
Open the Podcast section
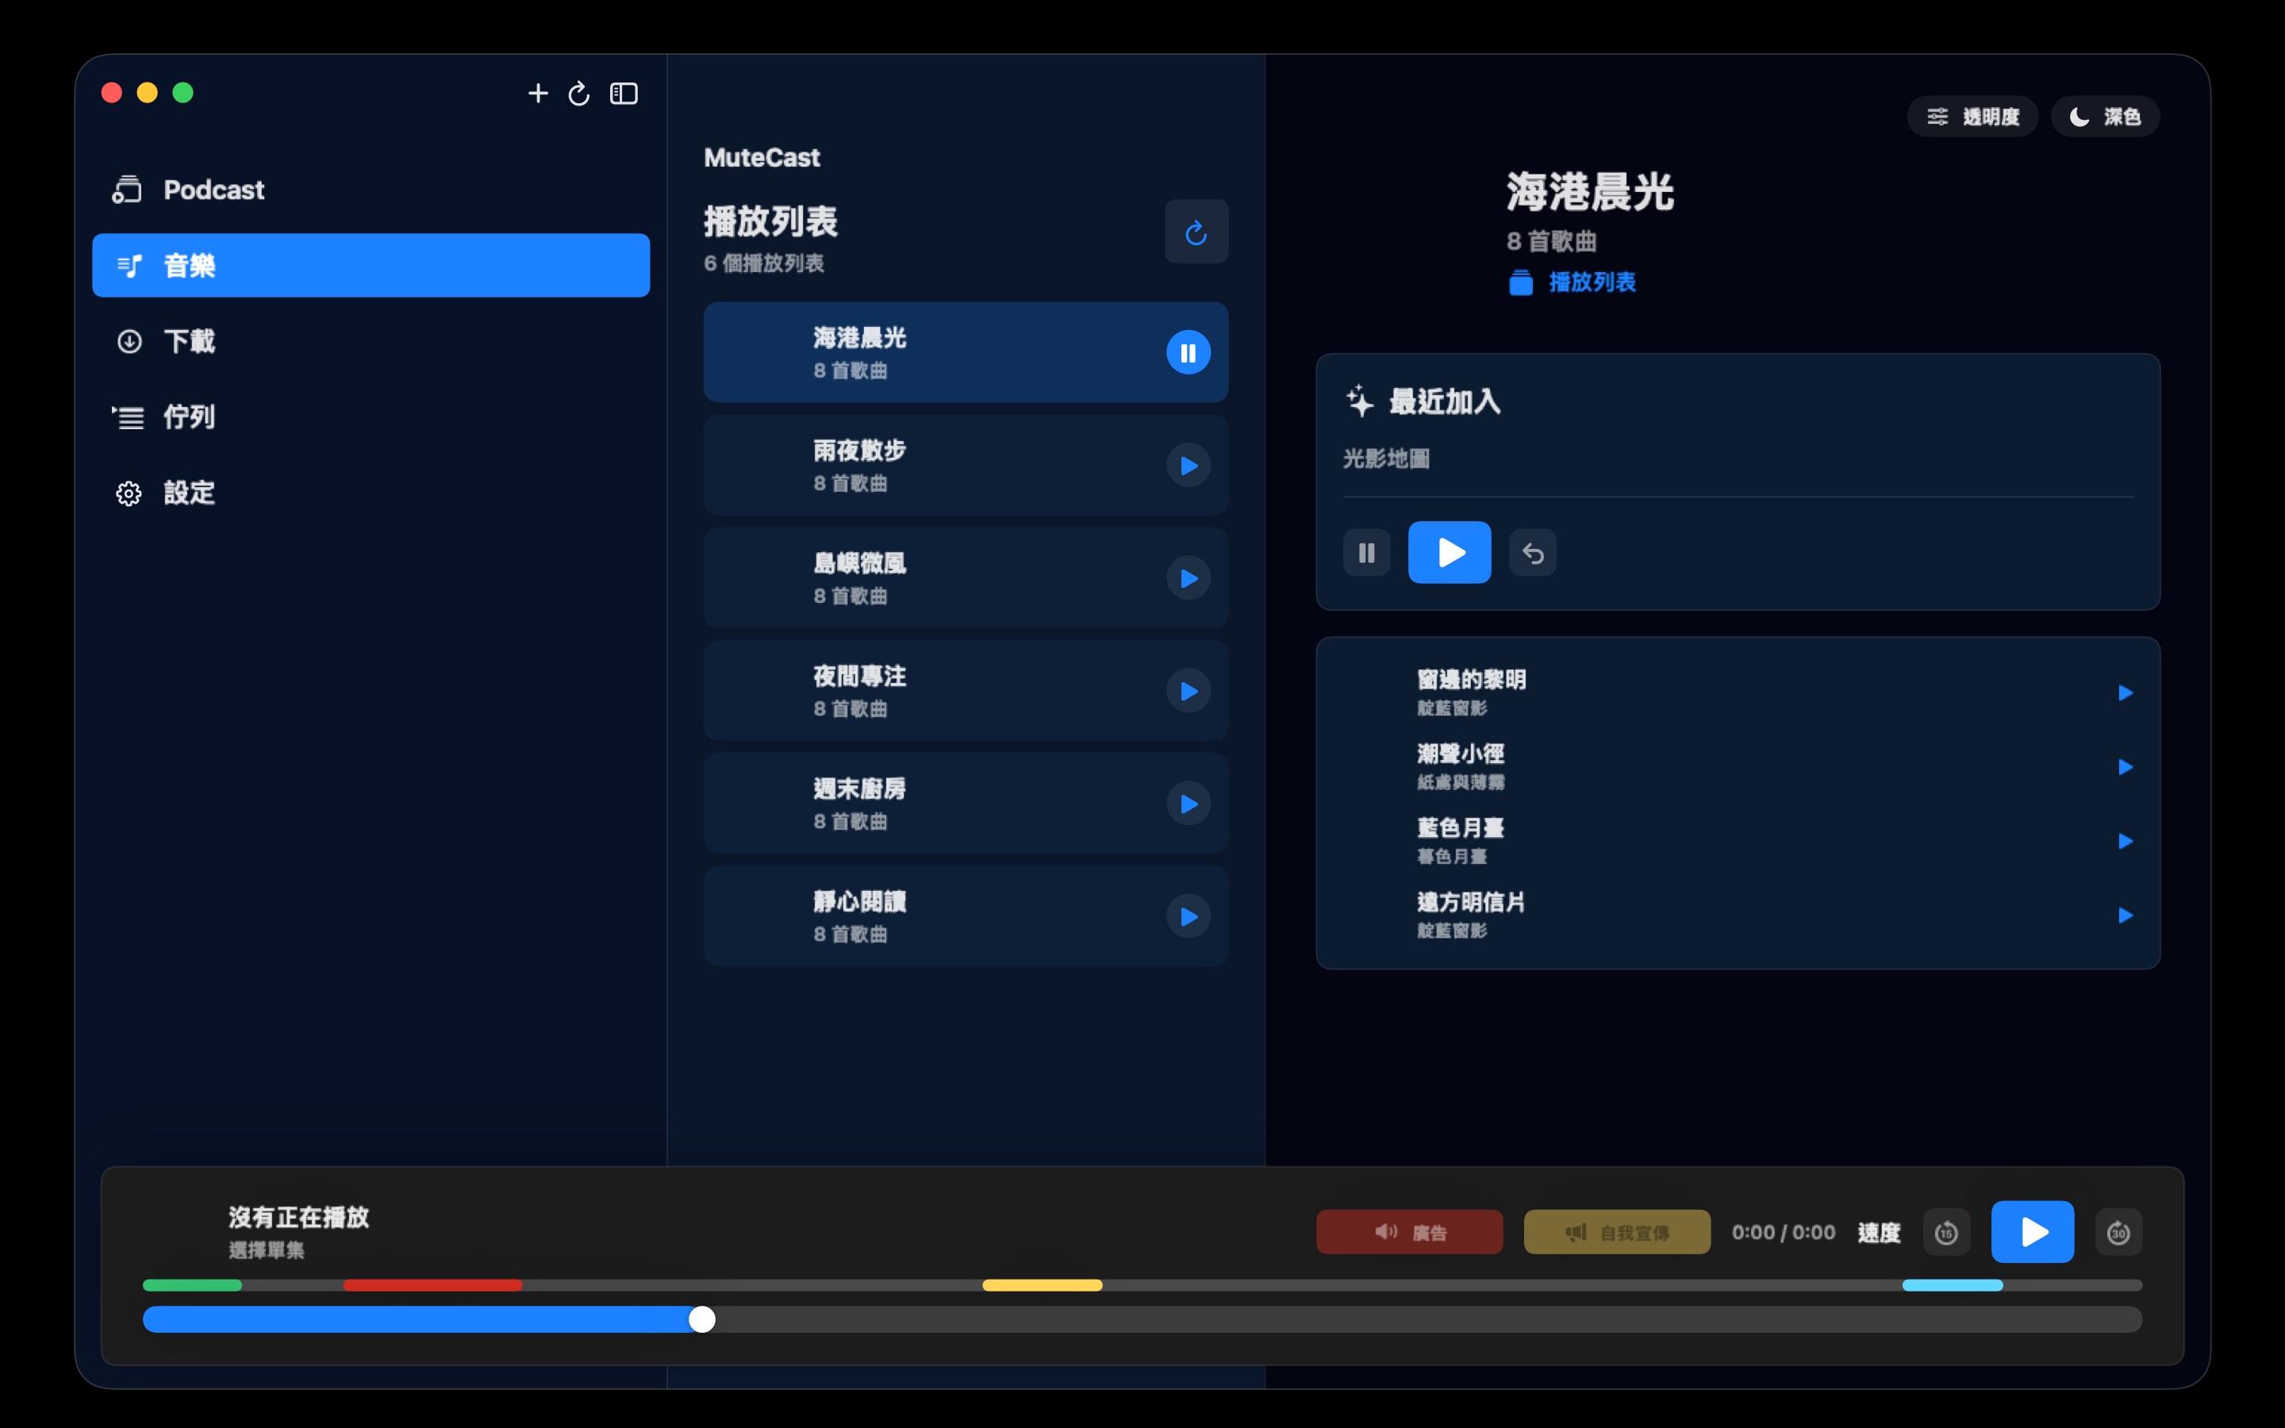(x=371, y=190)
